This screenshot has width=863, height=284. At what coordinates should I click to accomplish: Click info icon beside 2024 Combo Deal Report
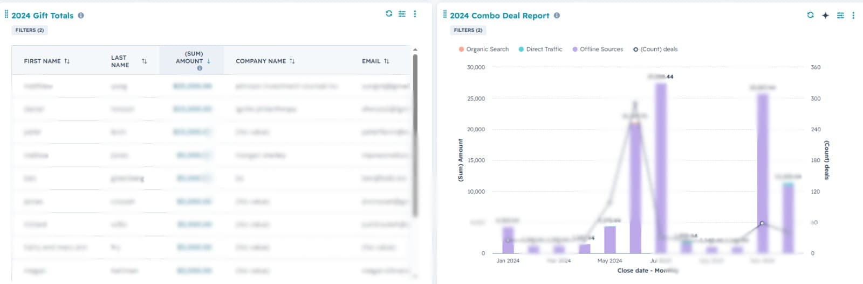pyautogui.click(x=557, y=16)
